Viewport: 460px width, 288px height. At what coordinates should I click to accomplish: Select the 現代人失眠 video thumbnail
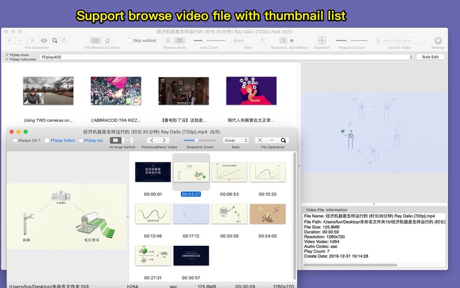click(251, 91)
